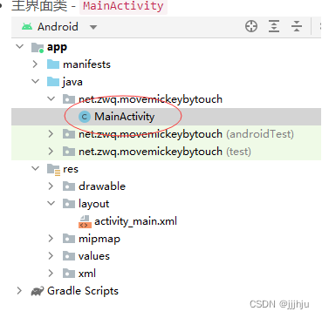
Task: Click the res resources folder icon
Action: [x=53, y=169]
